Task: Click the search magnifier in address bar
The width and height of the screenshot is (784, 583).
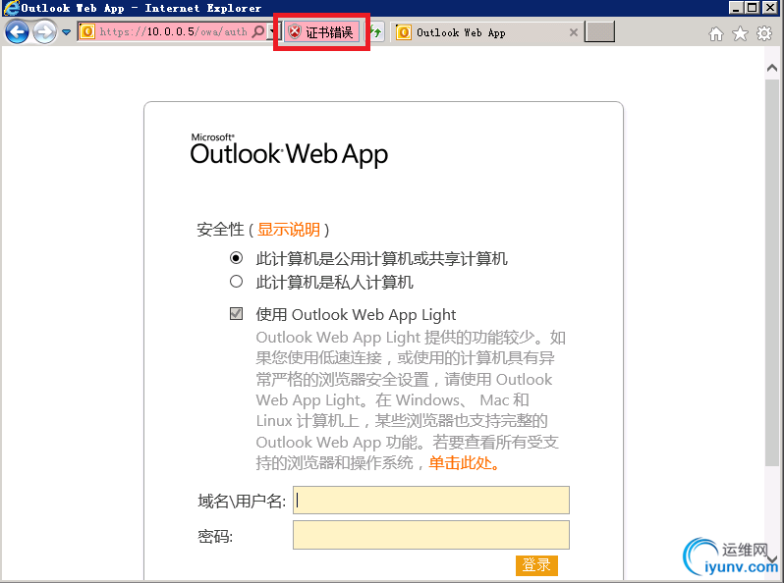Action: point(258,32)
